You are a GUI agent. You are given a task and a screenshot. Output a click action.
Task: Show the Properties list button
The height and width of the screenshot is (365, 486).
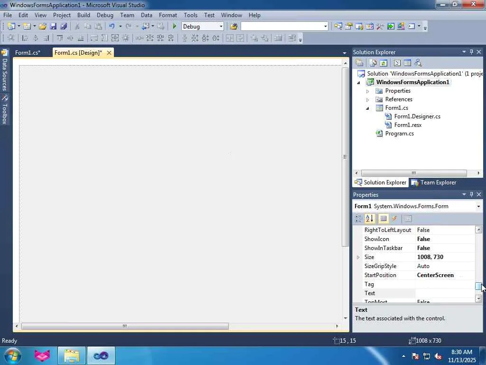383,219
